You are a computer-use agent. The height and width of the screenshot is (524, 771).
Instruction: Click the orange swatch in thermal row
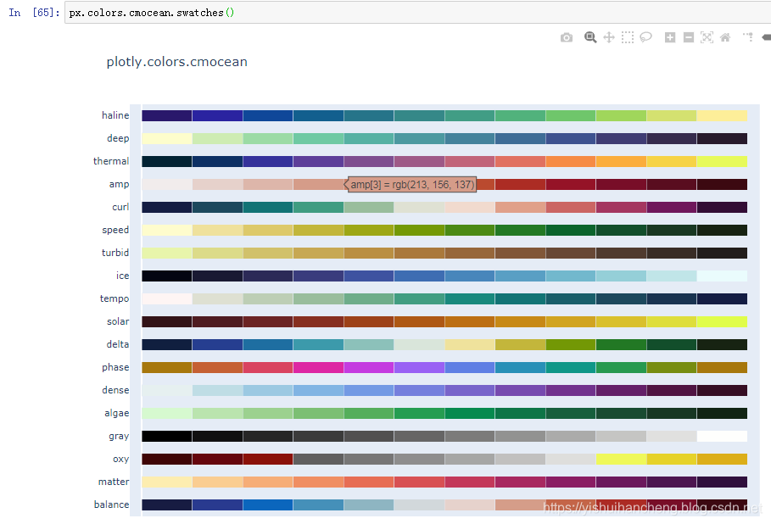click(x=570, y=161)
